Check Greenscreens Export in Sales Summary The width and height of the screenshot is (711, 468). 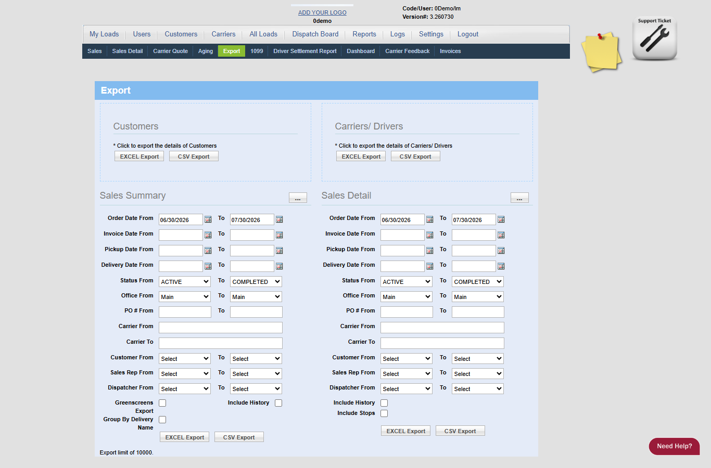[x=162, y=403]
